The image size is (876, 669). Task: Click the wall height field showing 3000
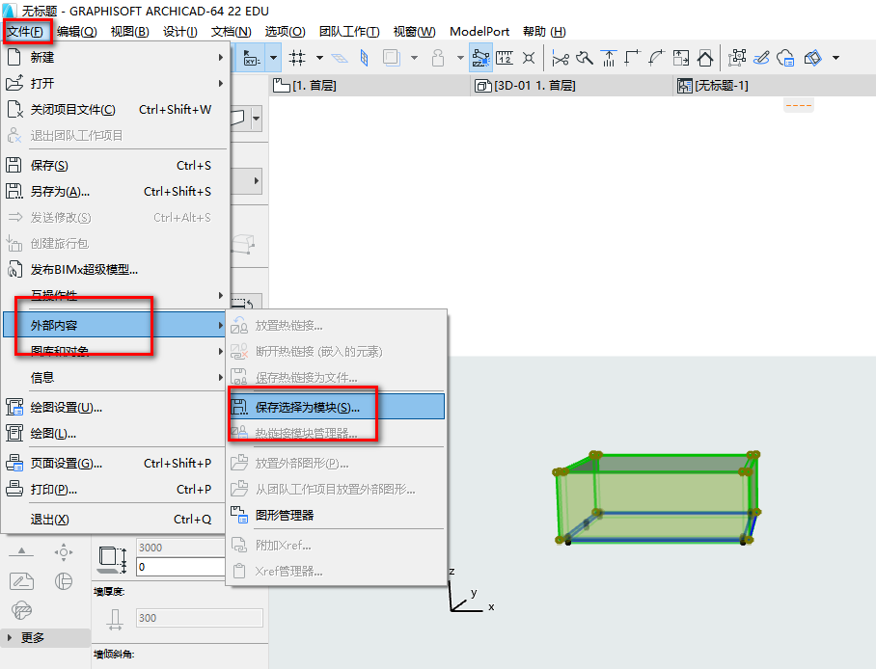tap(180, 548)
